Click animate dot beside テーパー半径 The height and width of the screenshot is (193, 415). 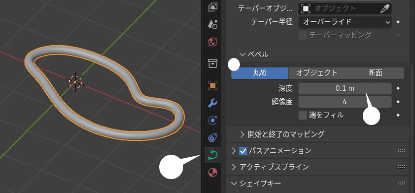[398, 22]
